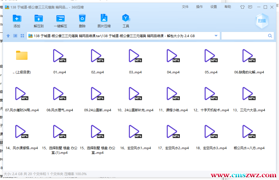Click the search magnifier icon

pyautogui.click(x=270, y=35)
